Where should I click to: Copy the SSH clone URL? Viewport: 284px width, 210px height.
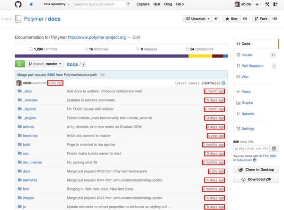tap(274, 148)
